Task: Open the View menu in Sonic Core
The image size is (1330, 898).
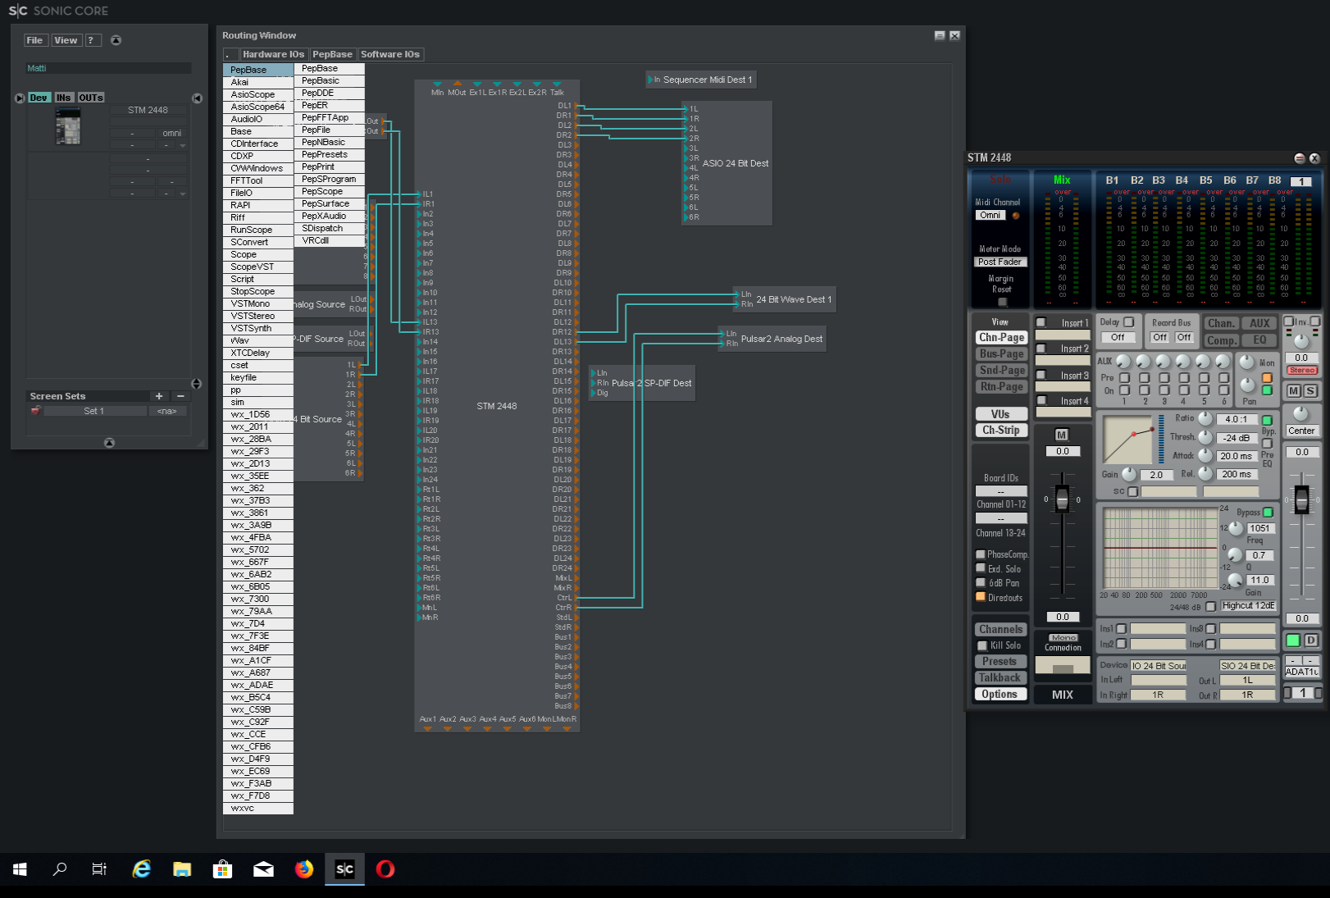Action: 66,40
